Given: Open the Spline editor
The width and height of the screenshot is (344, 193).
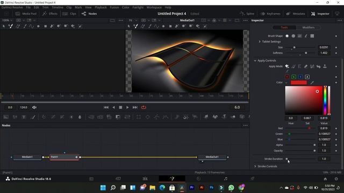Looking at the screenshot, I should pyautogui.click(x=247, y=13).
